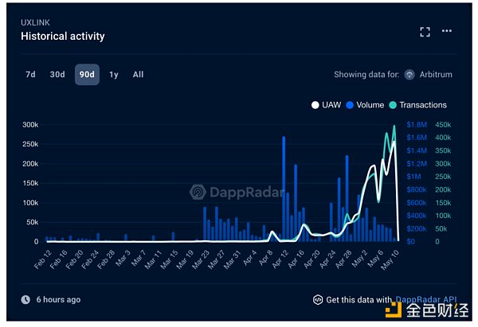Click the clock icon beside last updated
Viewport: 478px width, 327px height.
(27, 300)
